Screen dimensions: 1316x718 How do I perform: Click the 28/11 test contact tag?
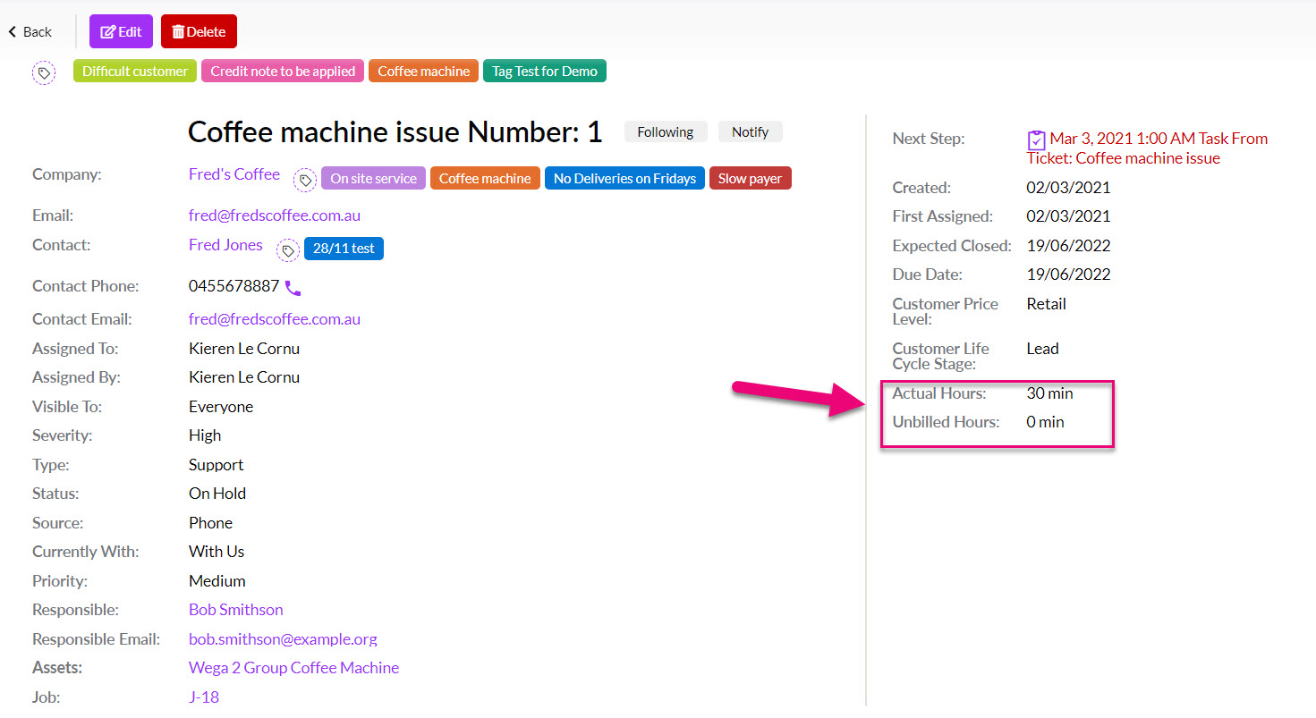(344, 249)
